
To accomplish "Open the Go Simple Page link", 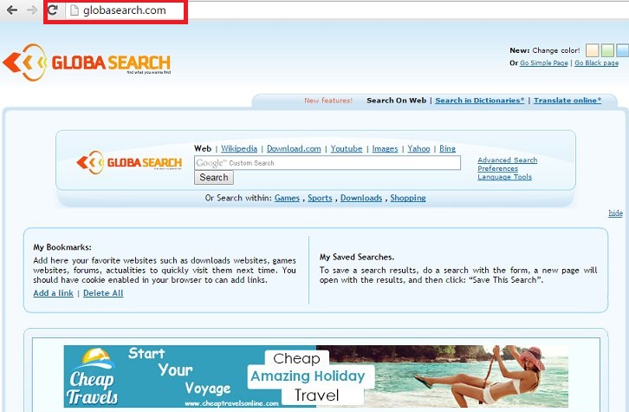I will 543,63.
